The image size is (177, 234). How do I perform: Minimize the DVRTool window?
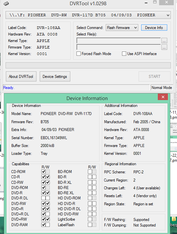pos(146,3)
